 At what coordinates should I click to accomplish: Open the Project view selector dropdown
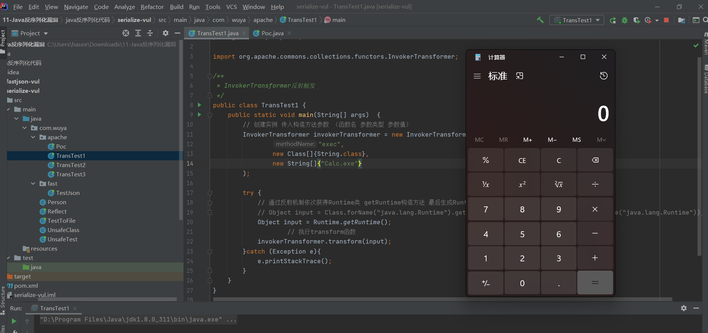click(30, 33)
